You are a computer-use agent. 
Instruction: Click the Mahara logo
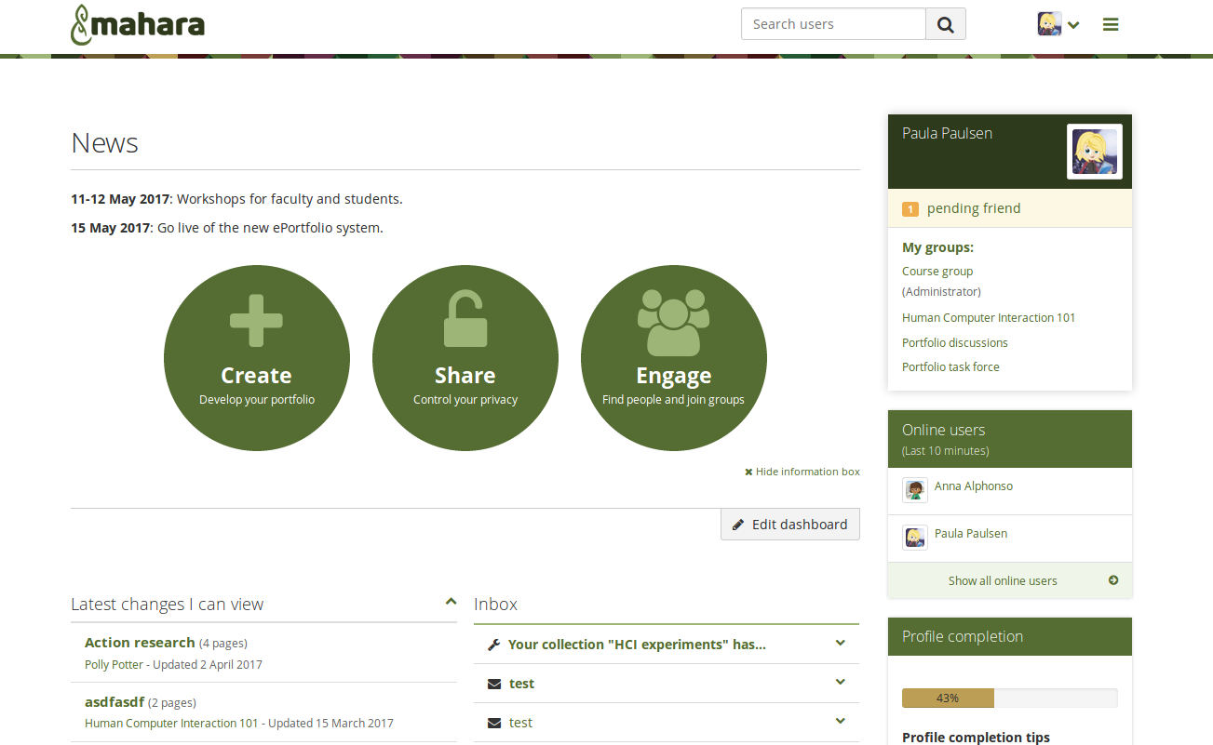click(x=138, y=24)
